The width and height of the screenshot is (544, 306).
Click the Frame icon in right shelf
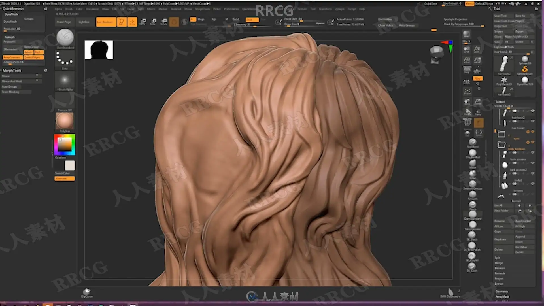pos(467,91)
